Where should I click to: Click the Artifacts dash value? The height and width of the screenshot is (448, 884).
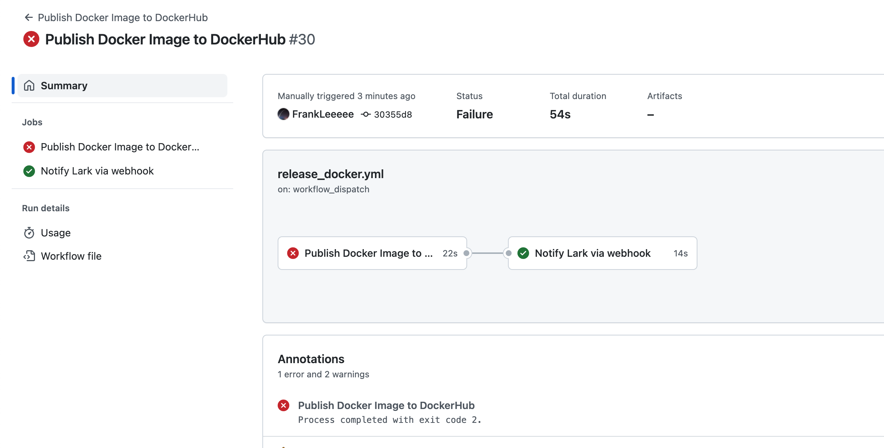[x=650, y=115]
